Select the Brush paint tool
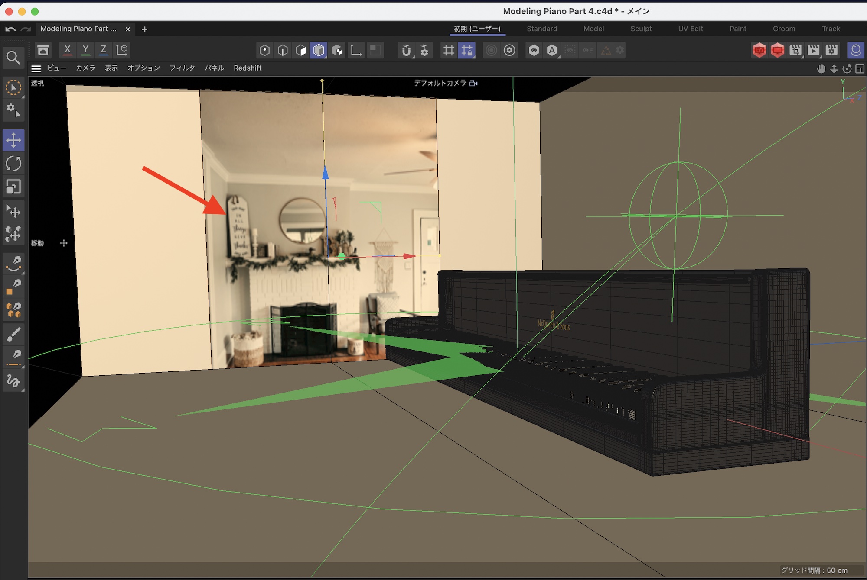Viewport: 867px width, 580px height. (x=13, y=334)
